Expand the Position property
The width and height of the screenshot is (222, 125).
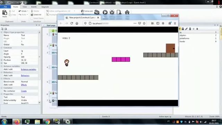pyautogui.click(x=1, y=60)
